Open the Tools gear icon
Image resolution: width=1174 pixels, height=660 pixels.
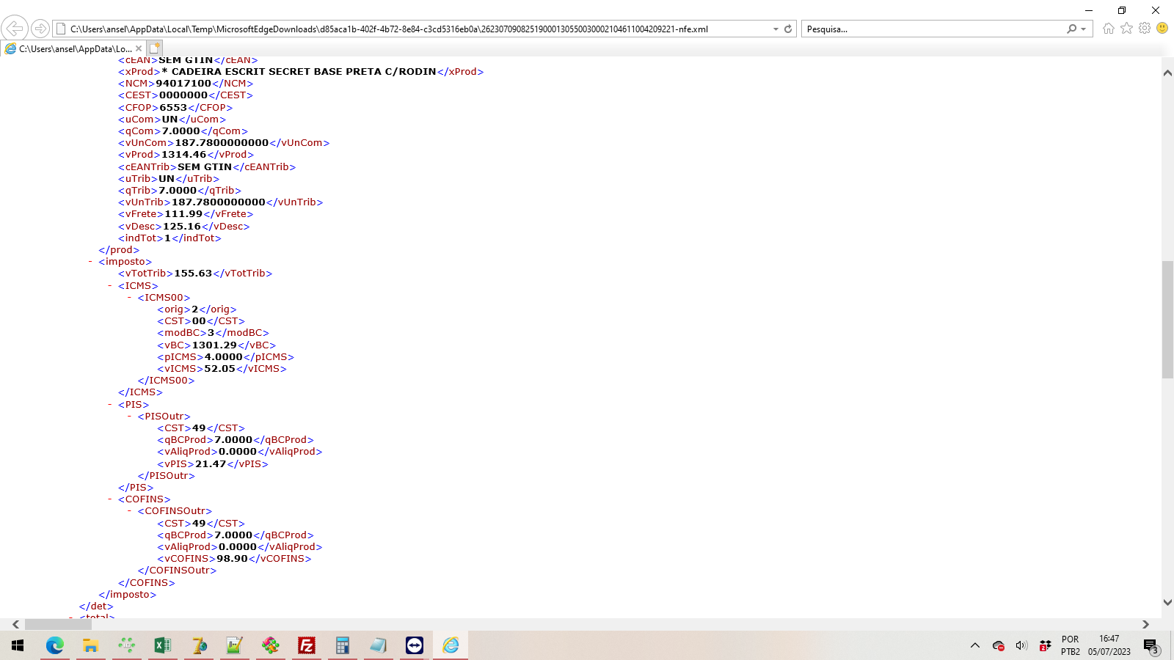(1145, 28)
